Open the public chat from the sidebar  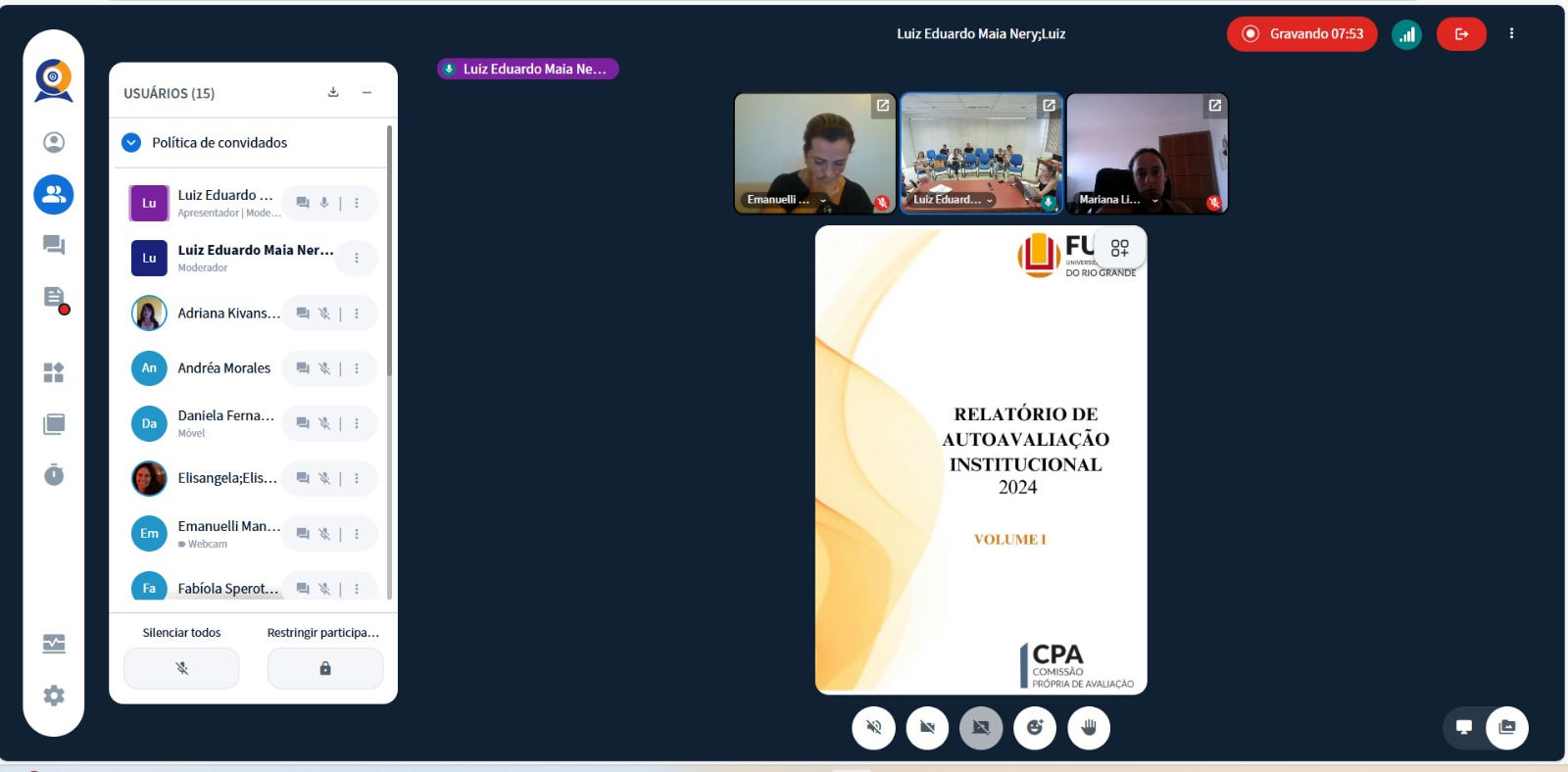pos(54,245)
